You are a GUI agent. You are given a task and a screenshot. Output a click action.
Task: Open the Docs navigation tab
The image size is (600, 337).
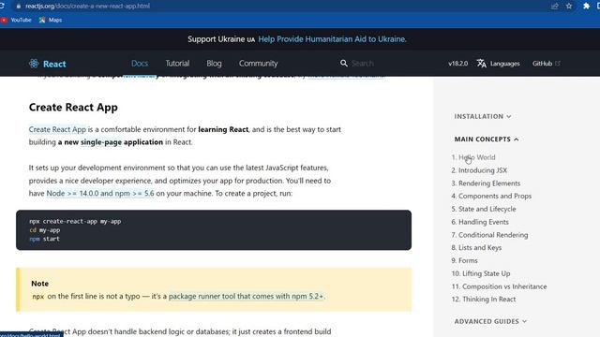tap(140, 64)
